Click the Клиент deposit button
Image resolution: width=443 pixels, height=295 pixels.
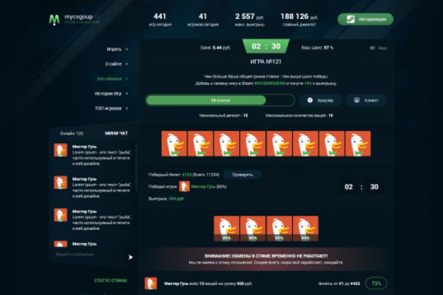[x=366, y=100]
